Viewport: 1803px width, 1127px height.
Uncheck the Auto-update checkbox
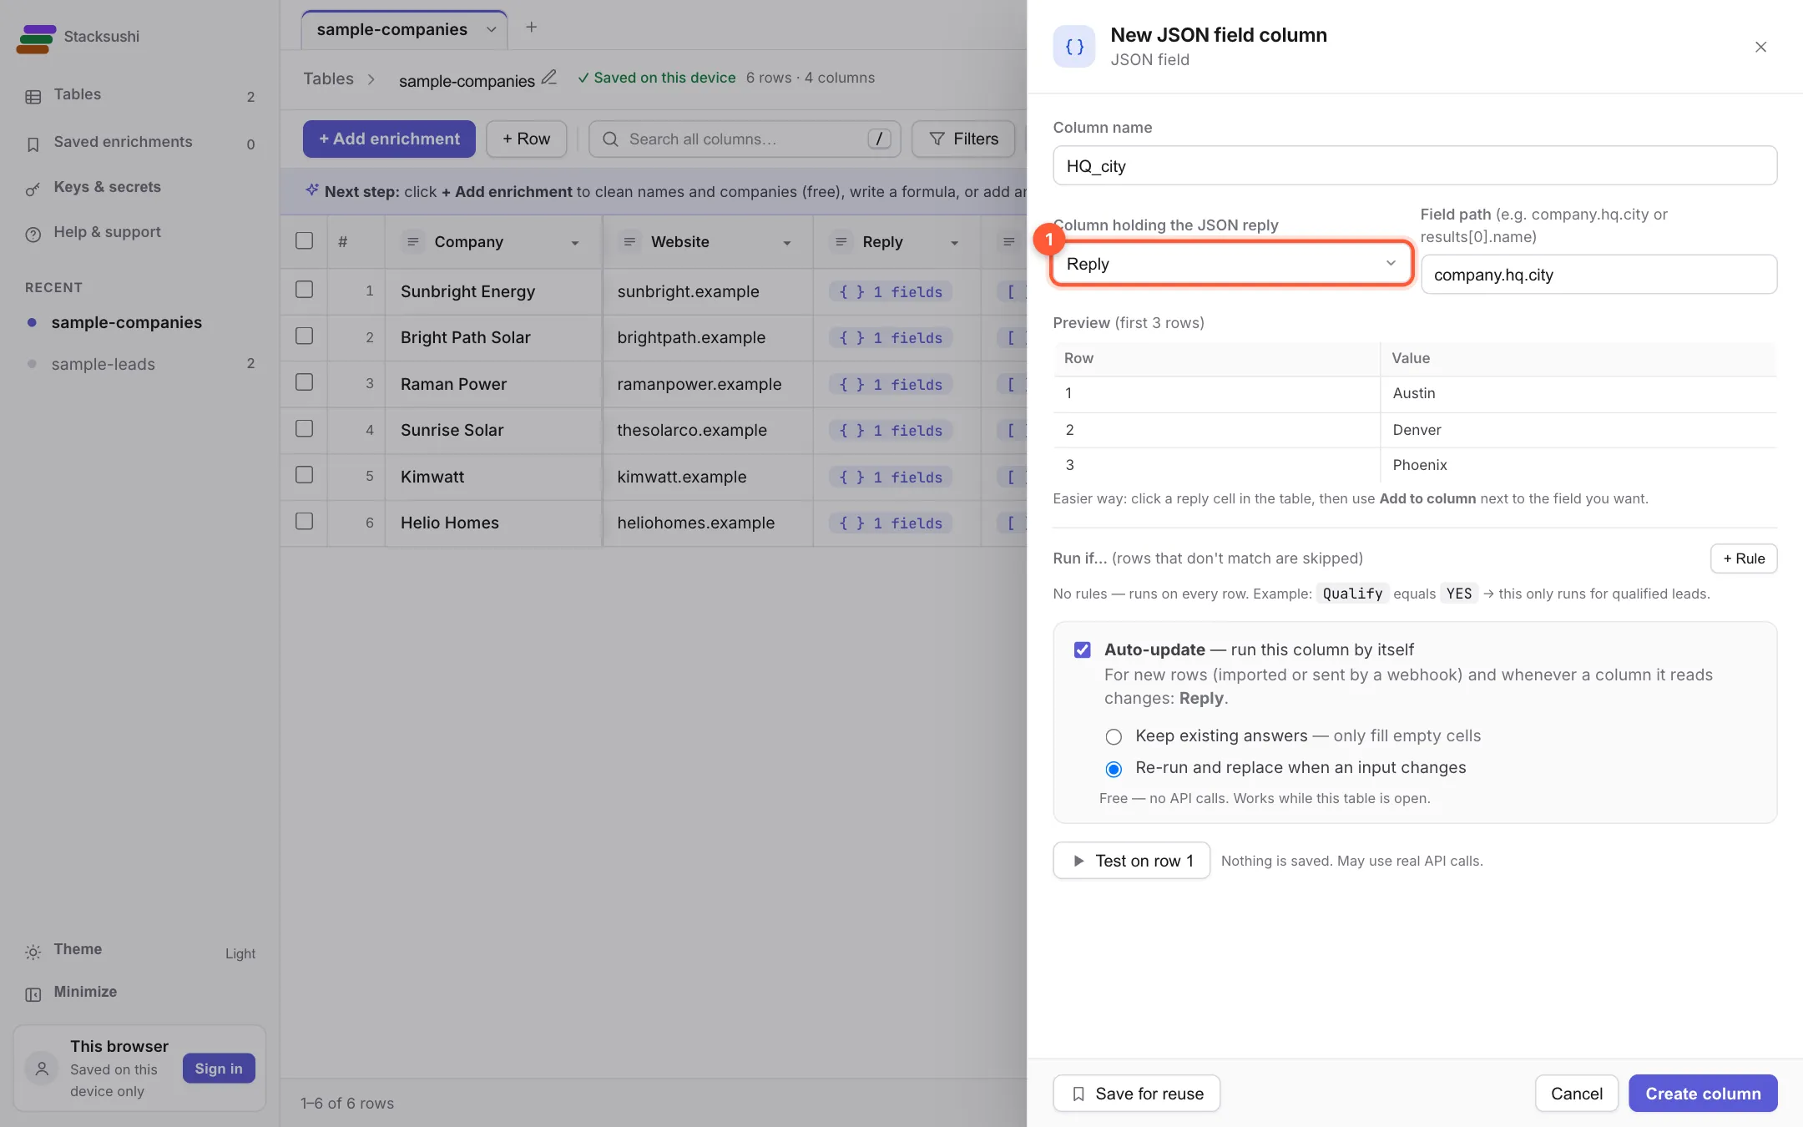pos(1082,650)
